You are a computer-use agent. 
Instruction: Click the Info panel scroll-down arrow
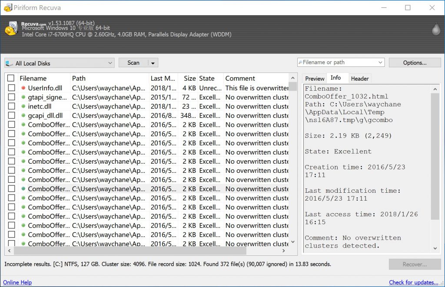[435, 248]
